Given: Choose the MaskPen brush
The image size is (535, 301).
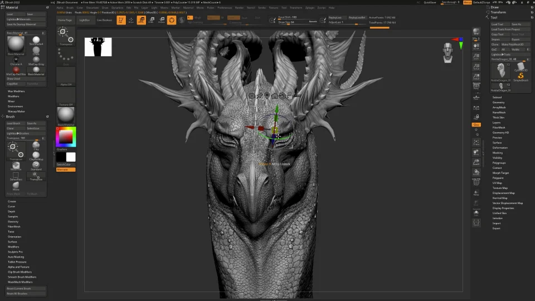Looking at the screenshot, I should coord(16,166).
